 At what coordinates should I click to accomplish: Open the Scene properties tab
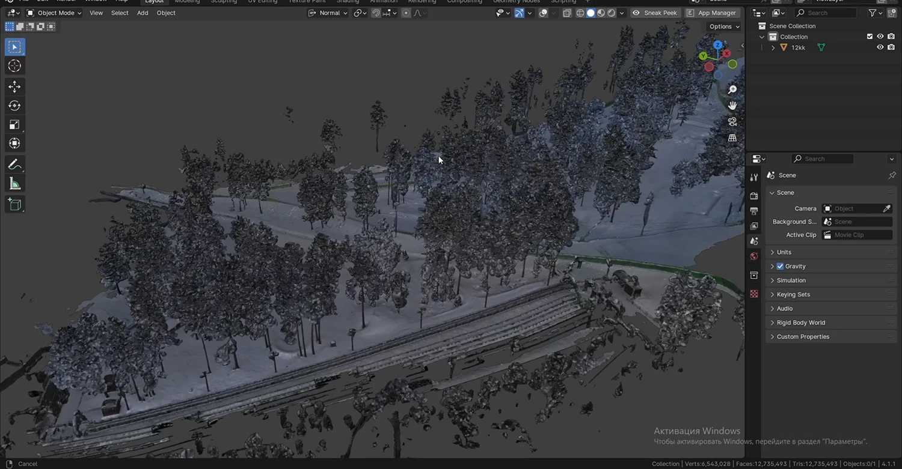tap(754, 241)
